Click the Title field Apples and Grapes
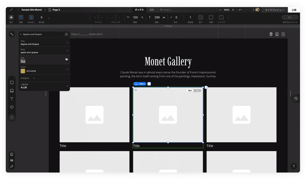 tap(44, 43)
